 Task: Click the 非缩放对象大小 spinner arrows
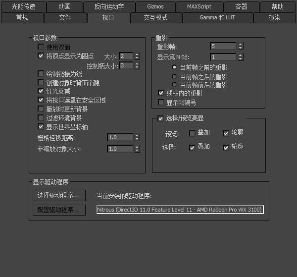137,149
